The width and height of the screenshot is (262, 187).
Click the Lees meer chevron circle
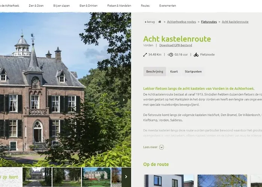(x=162, y=147)
